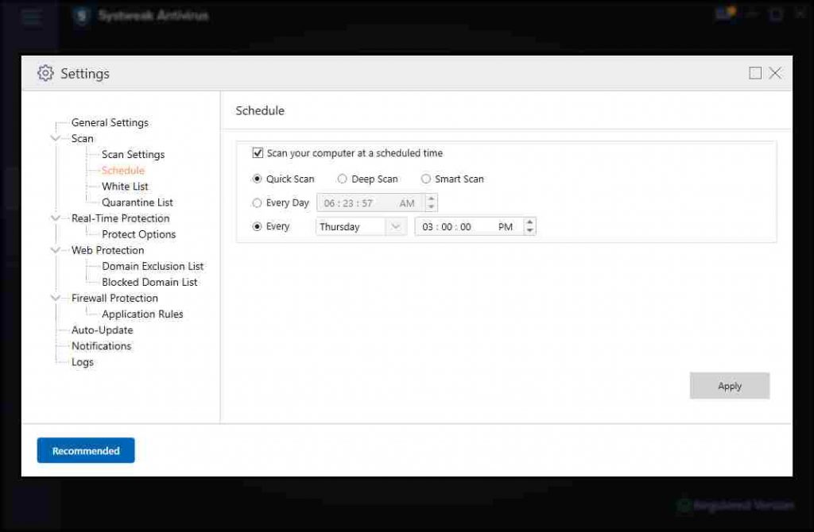814x532 pixels.
Task: Select Schedule in the settings tree
Action: pos(123,171)
